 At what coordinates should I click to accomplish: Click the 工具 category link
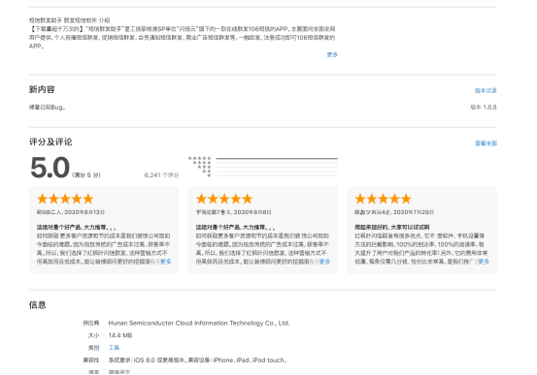[114, 348]
